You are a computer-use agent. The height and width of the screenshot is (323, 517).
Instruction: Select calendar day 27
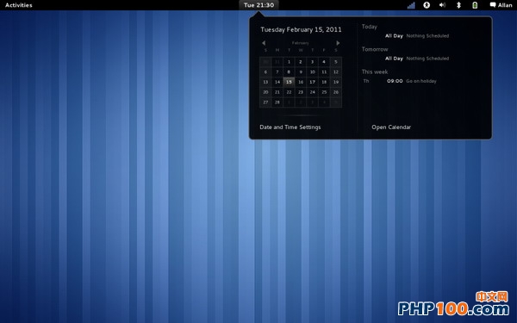click(x=265, y=102)
